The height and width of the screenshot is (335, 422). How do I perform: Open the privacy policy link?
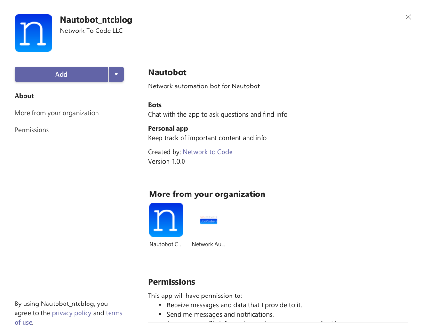pyautogui.click(x=72, y=313)
